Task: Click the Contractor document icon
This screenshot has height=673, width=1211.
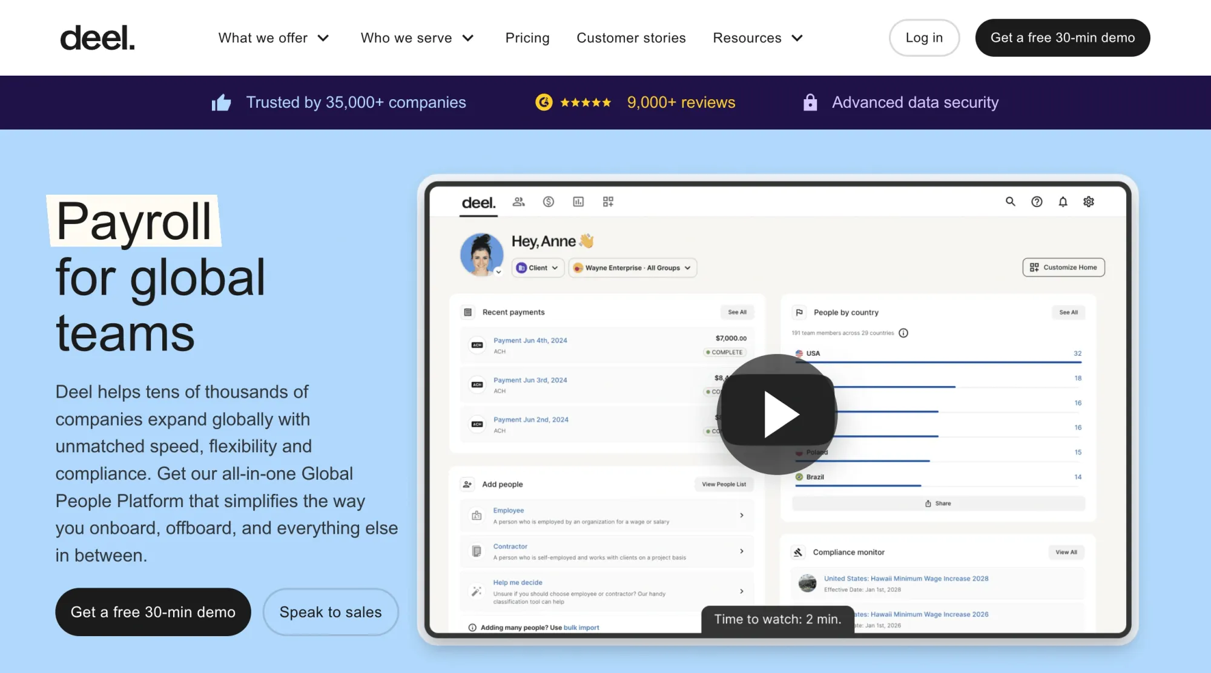Action: [477, 551]
